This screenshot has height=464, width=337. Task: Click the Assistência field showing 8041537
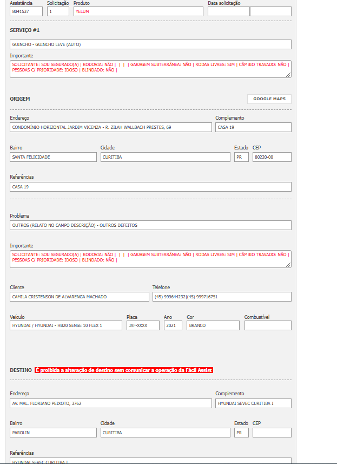(x=26, y=11)
